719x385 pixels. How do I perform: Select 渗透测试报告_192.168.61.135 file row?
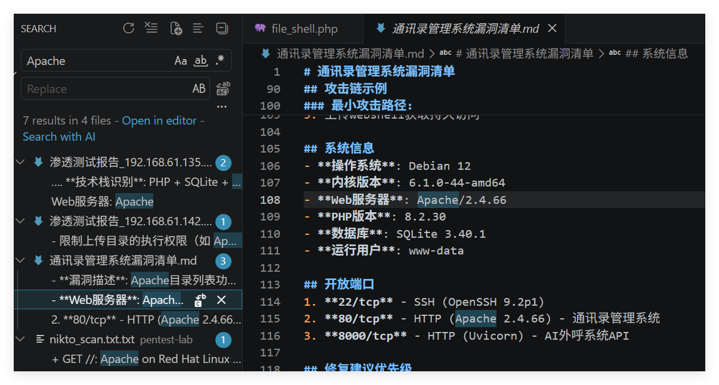[128, 162]
